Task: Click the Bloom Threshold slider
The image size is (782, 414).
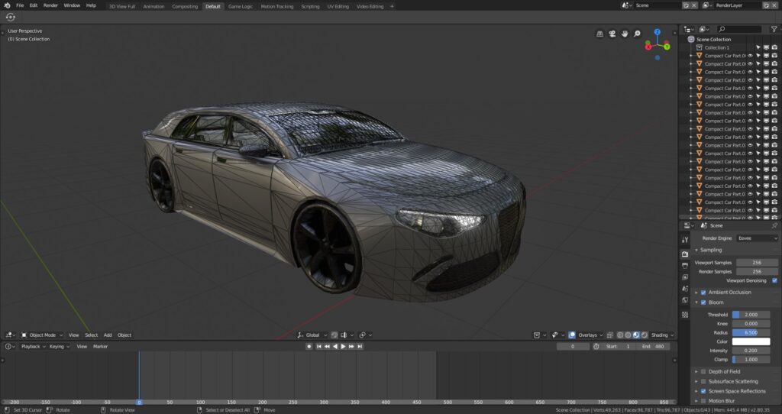Action: pyautogui.click(x=751, y=315)
